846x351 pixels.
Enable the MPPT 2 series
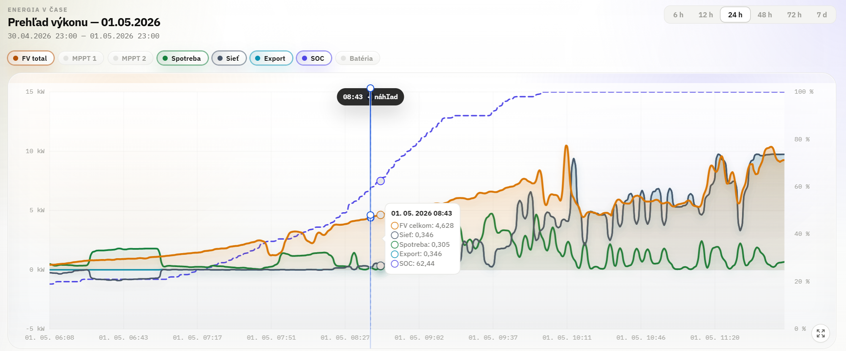[131, 58]
